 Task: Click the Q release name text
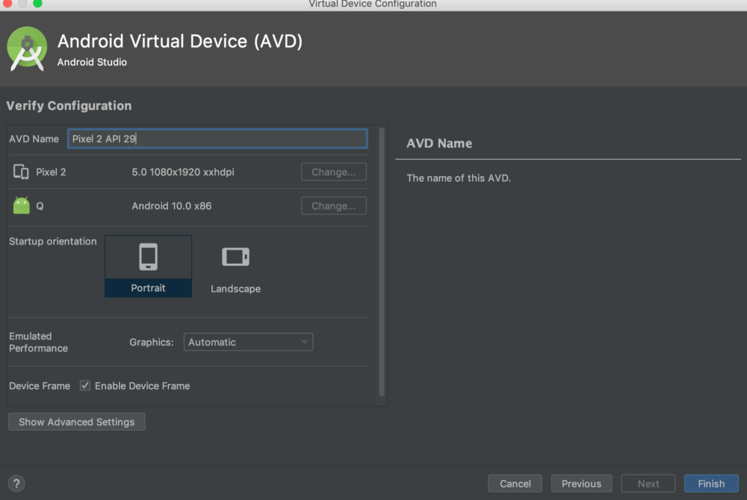point(40,206)
